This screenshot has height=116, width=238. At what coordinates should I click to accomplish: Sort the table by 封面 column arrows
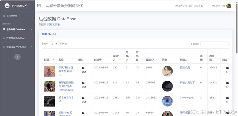(54, 59)
